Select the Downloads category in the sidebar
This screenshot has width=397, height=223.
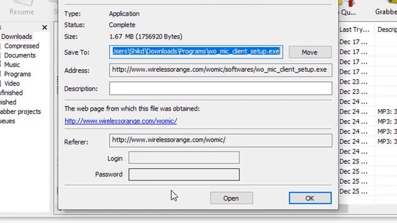pos(17,37)
